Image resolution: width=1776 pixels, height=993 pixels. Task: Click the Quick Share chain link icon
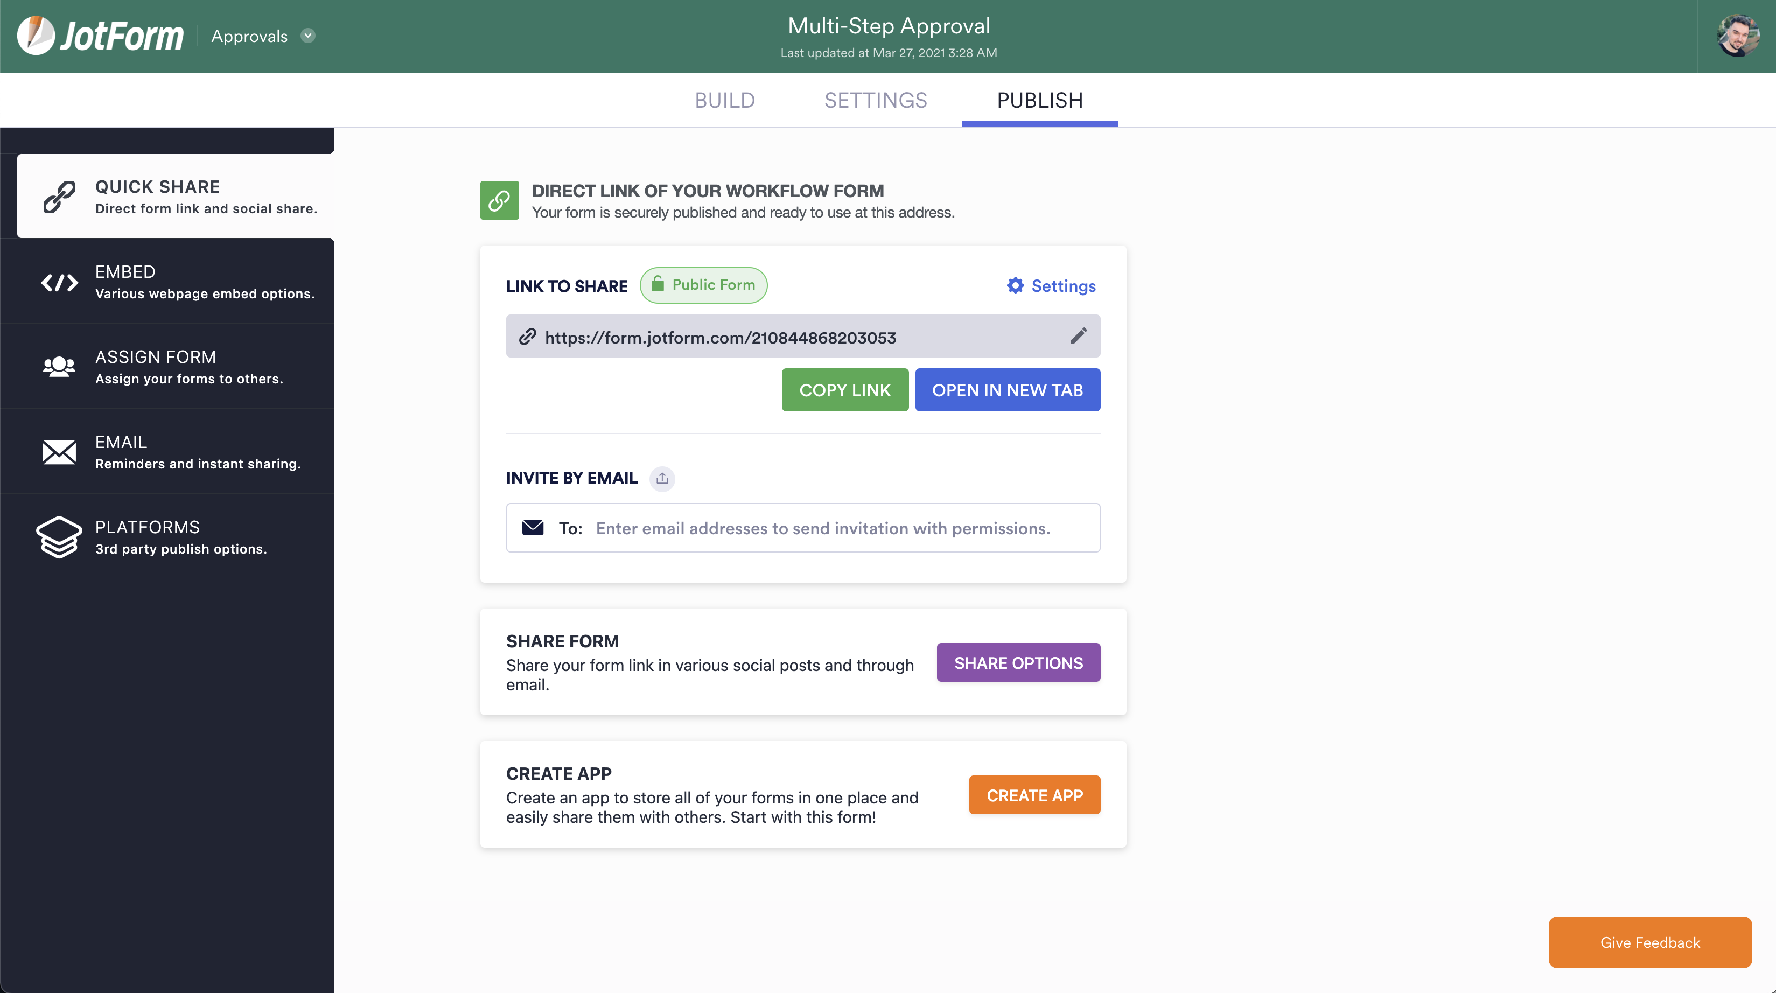pos(59,197)
